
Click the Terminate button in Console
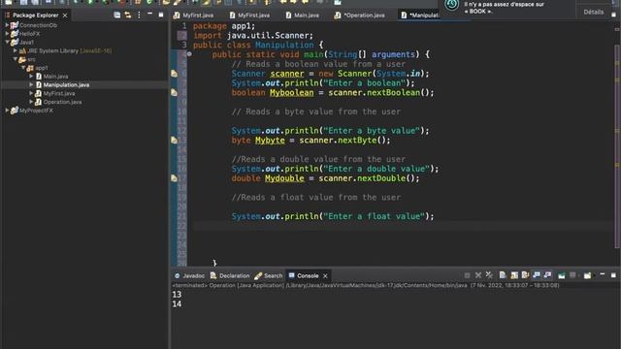click(x=468, y=275)
